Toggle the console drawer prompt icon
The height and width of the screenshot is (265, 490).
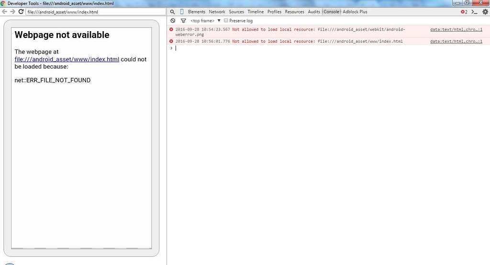tap(474, 12)
